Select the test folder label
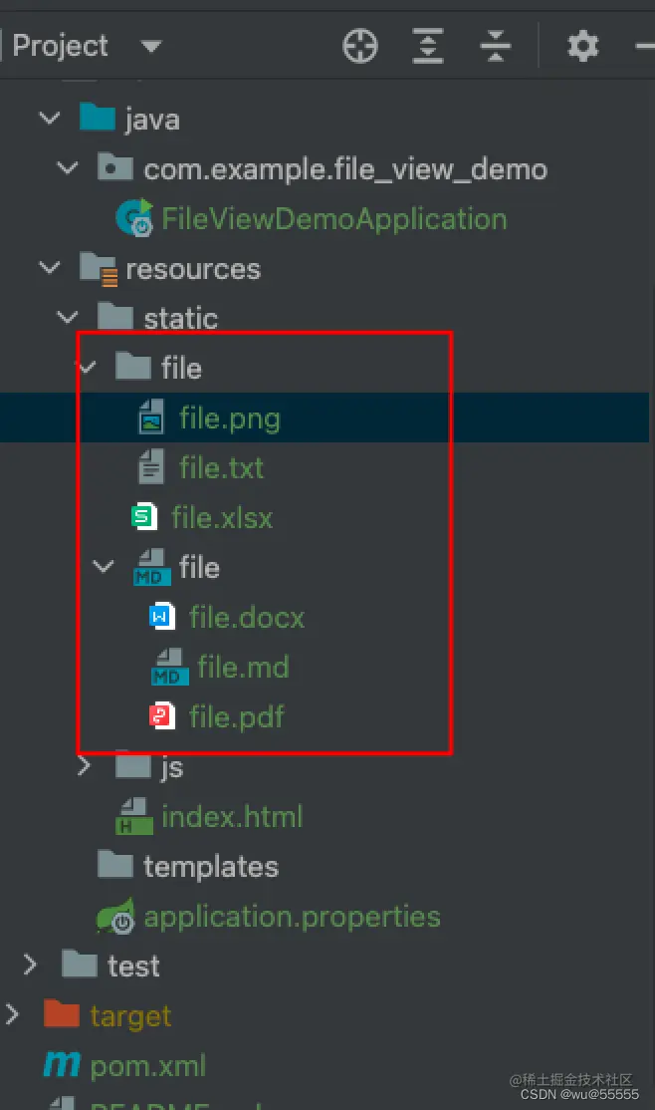This screenshot has height=1110, width=655. click(x=133, y=967)
